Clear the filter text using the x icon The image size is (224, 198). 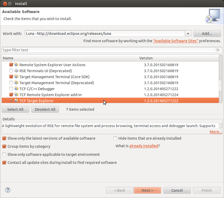(218, 50)
